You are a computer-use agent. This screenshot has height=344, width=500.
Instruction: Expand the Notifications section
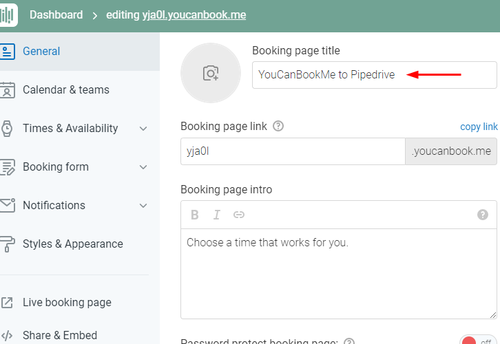coord(143,206)
